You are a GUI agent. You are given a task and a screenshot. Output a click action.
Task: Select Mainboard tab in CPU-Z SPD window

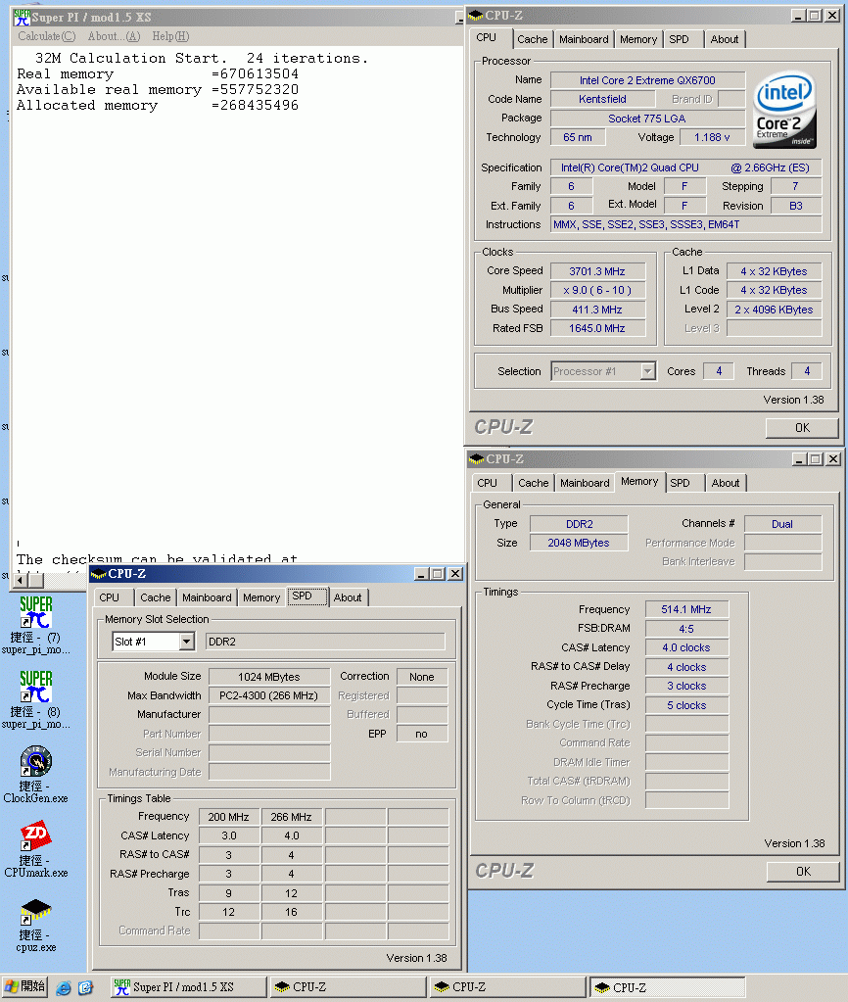[207, 597]
